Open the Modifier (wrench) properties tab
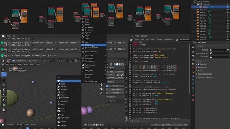230x129 pixels. click(x=193, y=76)
